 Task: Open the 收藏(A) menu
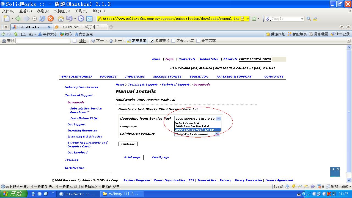(x=43, y=11)
